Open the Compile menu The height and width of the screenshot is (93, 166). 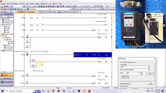point(22,4)
